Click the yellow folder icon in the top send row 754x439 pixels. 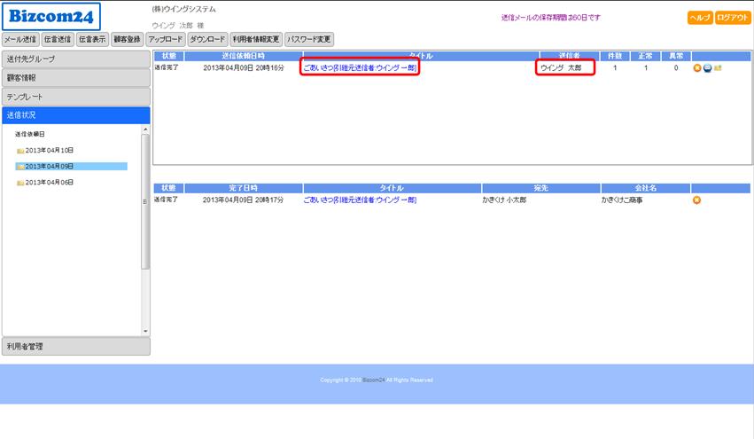tap(718, 68)
